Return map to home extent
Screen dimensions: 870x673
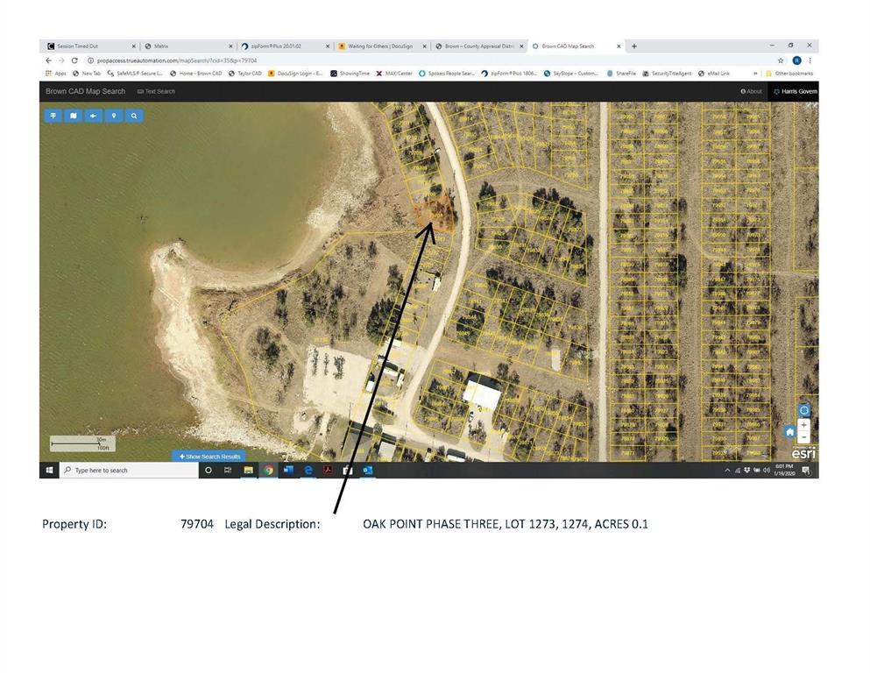[x=789, y=432]
